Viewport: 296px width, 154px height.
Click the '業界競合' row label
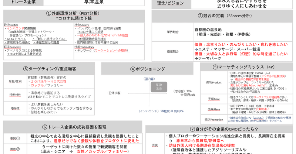(173, 32)
